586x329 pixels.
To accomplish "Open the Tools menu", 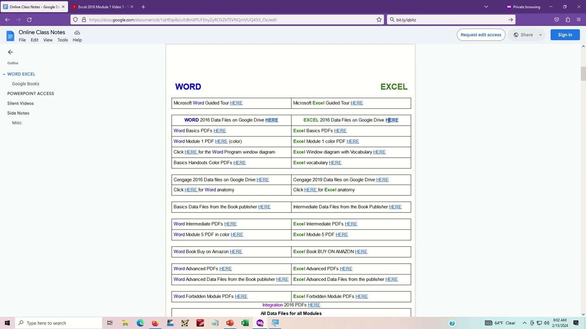I will point(63,40).
